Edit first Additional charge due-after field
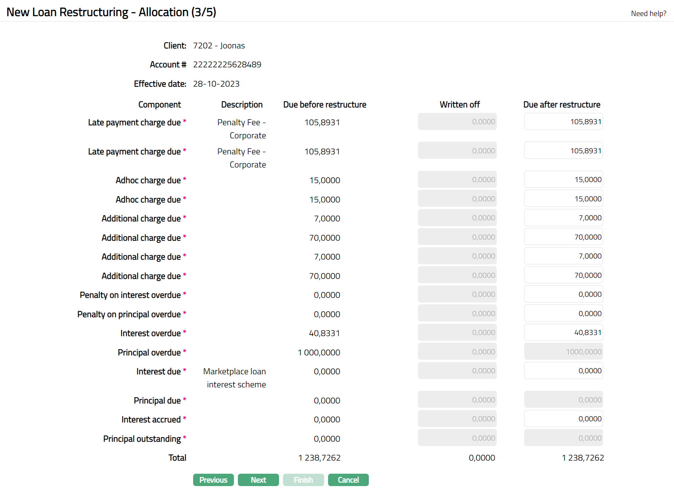The image size is (674, 489). pos(563,218)
